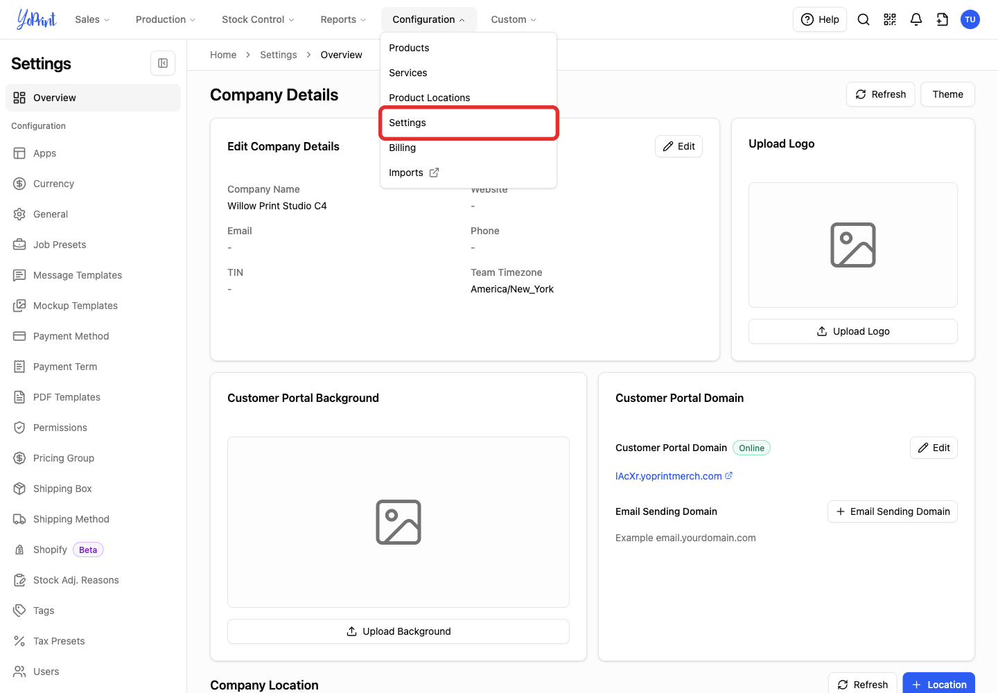Choose Products from Configuration menu
The width and height of the screenshot is (998, 693).
click(x=469, y=48)
